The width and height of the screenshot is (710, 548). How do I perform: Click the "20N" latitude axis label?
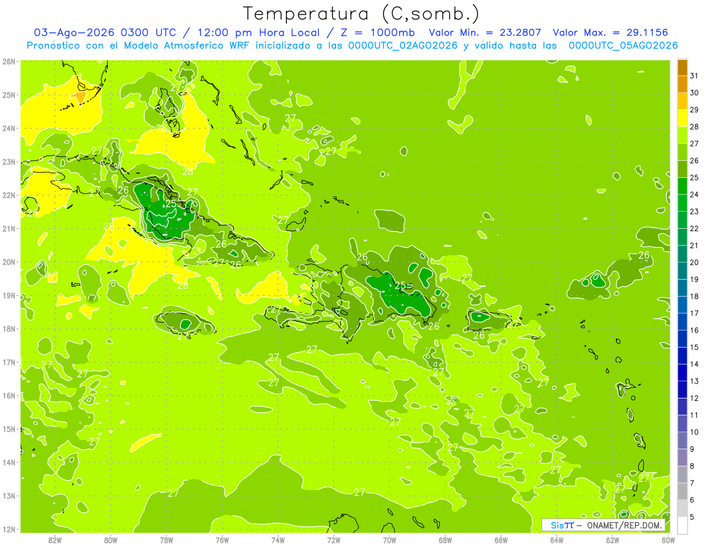point(9,262)
